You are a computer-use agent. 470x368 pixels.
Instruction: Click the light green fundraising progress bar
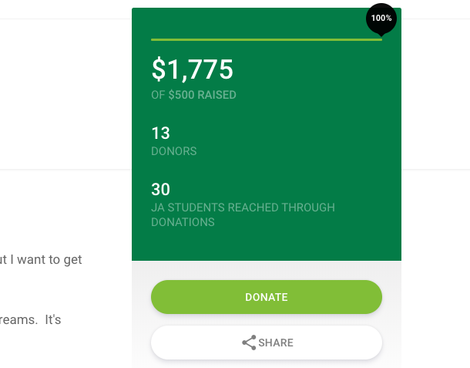(267, 39)
